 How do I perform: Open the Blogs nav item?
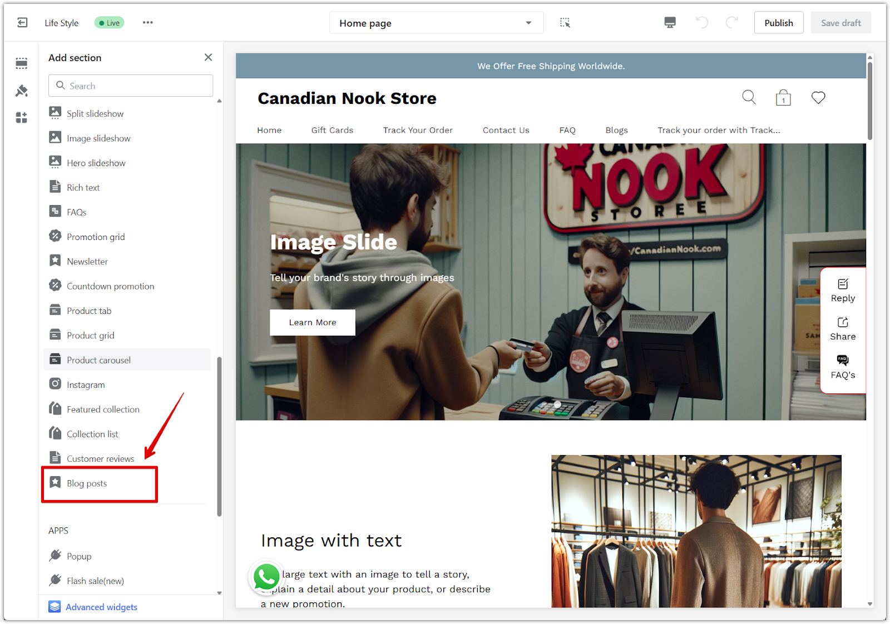tap(616, 130)
